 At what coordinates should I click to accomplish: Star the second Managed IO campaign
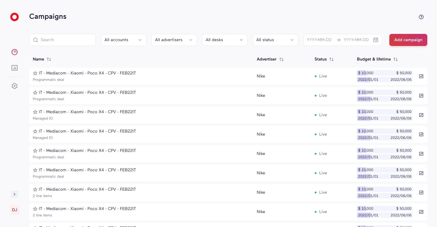pos(35,131)
